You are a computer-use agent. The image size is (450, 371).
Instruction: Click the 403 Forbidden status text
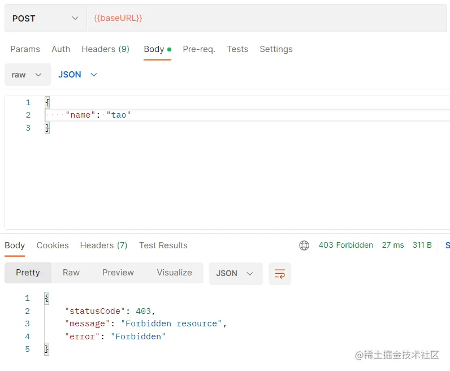coord(346,245)
